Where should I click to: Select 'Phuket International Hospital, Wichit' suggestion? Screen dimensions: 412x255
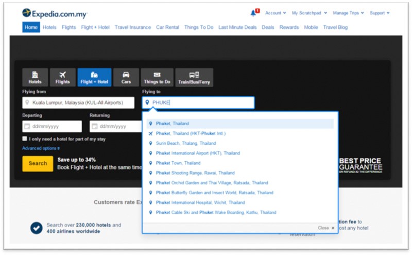click(x=240, y=202)
